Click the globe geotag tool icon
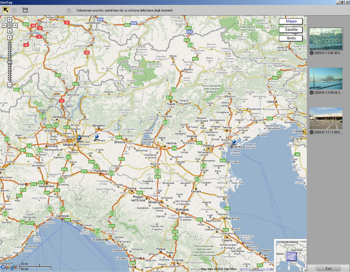350x272 pixels. tap(14, 10)
